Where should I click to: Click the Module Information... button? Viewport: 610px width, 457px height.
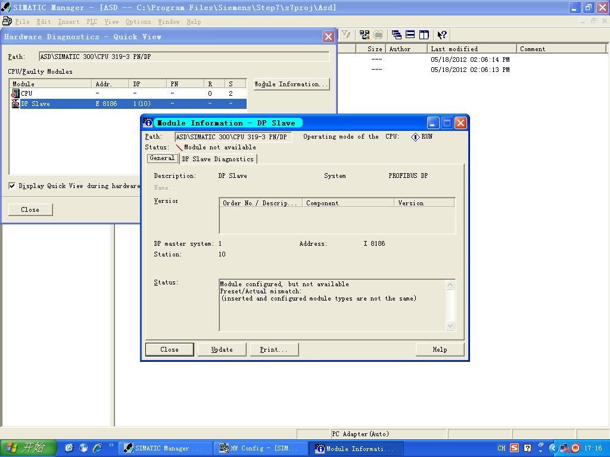point(291,84)
